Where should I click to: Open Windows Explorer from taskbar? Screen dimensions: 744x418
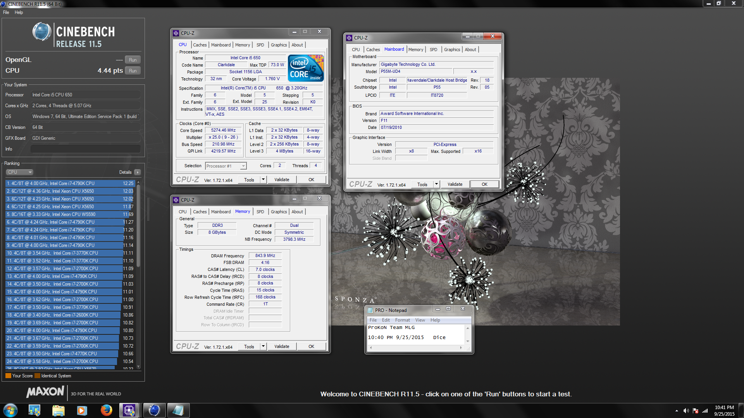pos(58,410)
